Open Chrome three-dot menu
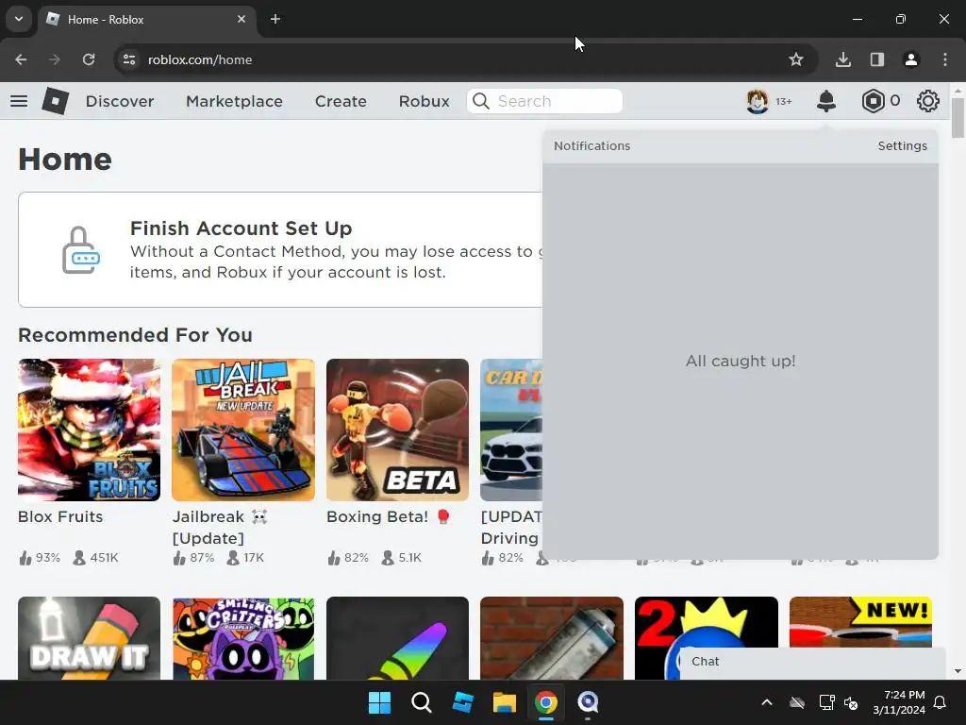The width and height of the screenshot is (966, 725). pyautogui.click(x=945, y=59)
